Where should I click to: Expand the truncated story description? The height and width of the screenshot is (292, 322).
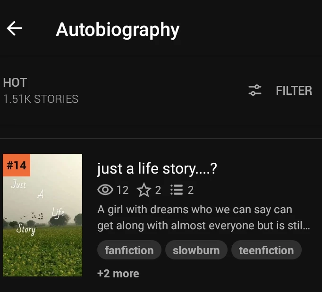(x=203, y=218)
